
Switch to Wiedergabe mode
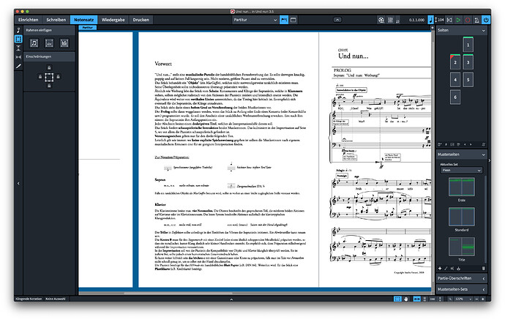tap(113, 20)
